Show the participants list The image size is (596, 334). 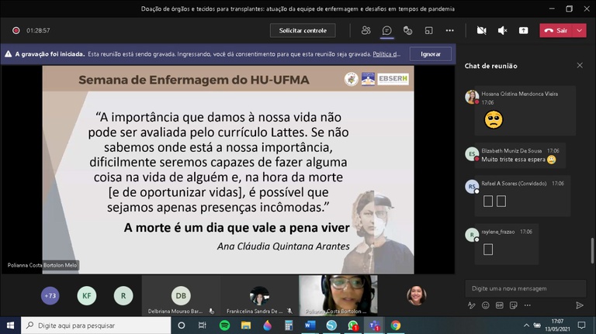366,30
